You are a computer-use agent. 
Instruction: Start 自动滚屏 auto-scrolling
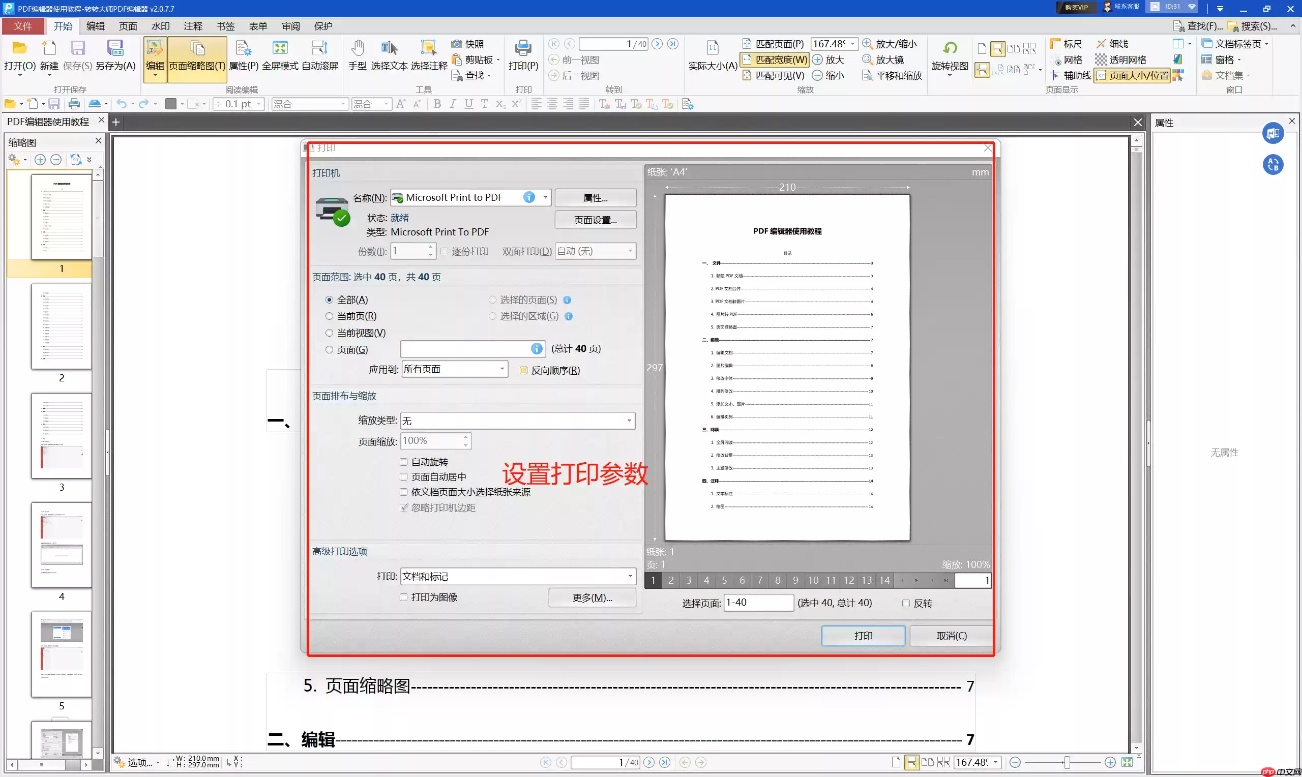[319, 54]
